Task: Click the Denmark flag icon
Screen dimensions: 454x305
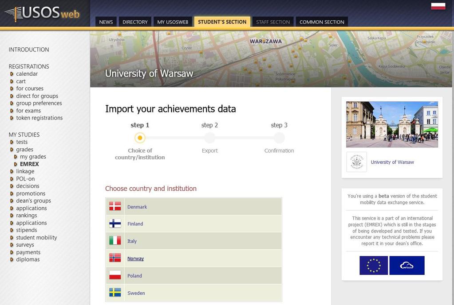Action: 115,206
